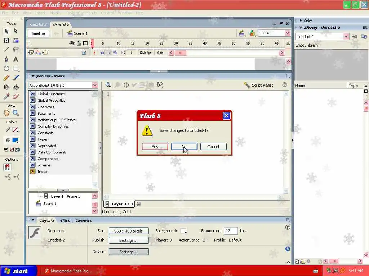Collapse the Actions - Frame panel
Viewport: 369px width, 276px height.
tap(33, 76)
